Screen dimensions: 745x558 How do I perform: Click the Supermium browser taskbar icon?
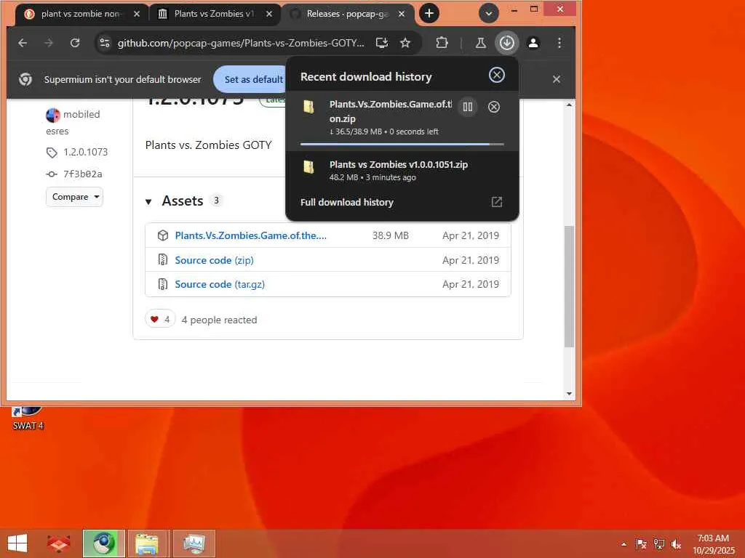(x=103, y=543)
